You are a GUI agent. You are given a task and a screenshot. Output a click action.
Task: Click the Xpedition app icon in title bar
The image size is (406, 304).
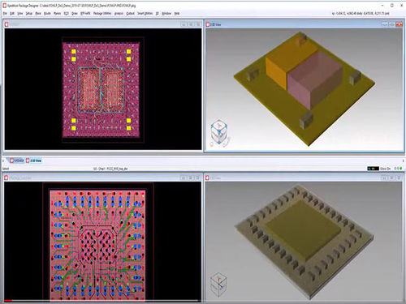pyautogui.click(x=4, y=6)
